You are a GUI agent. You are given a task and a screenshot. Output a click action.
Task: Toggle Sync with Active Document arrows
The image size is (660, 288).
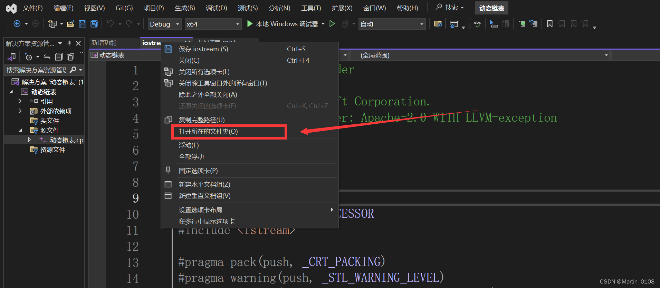pyautogui.click(x=47, y=56)
